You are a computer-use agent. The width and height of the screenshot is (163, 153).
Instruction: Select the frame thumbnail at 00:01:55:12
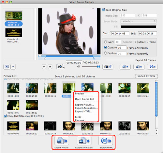click(x=32, y=105)
